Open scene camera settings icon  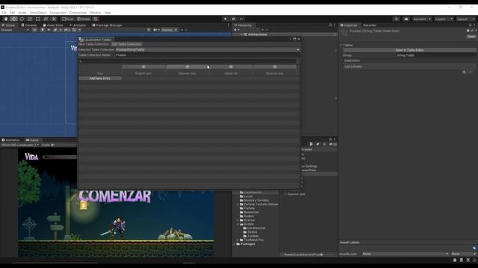155,30
